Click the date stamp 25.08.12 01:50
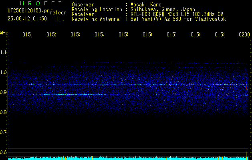The width and height of the screenshot is (252, 160). pyautogui.click(x=27, y=18)
